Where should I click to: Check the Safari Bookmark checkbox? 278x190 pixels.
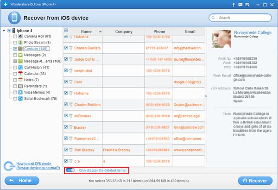click(x=15, y=99)
